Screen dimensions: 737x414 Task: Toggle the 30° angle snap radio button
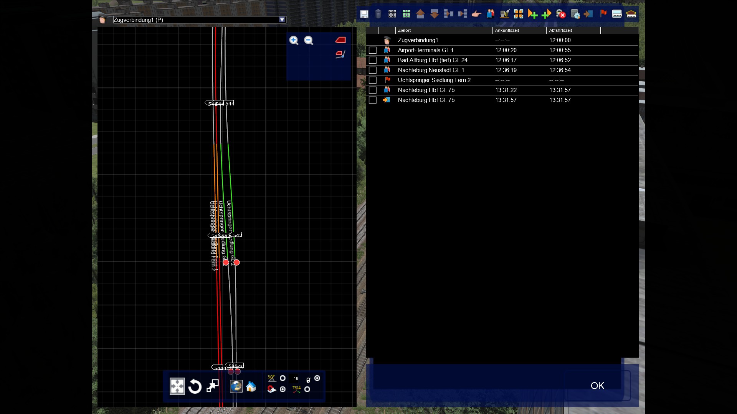pos(283,378)
